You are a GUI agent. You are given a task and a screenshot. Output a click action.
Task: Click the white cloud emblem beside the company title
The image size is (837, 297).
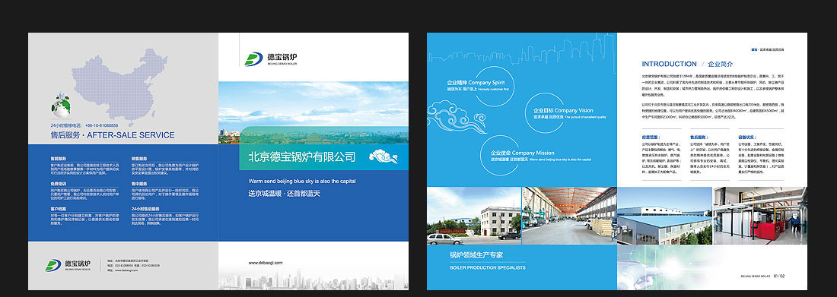click(x=383, y=156)
